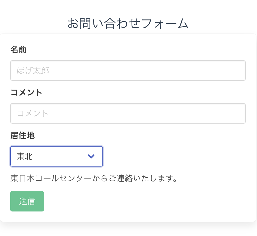Click the dropdown chevron arrow icon
The image size is (257, 236).
tap(91, 156)
